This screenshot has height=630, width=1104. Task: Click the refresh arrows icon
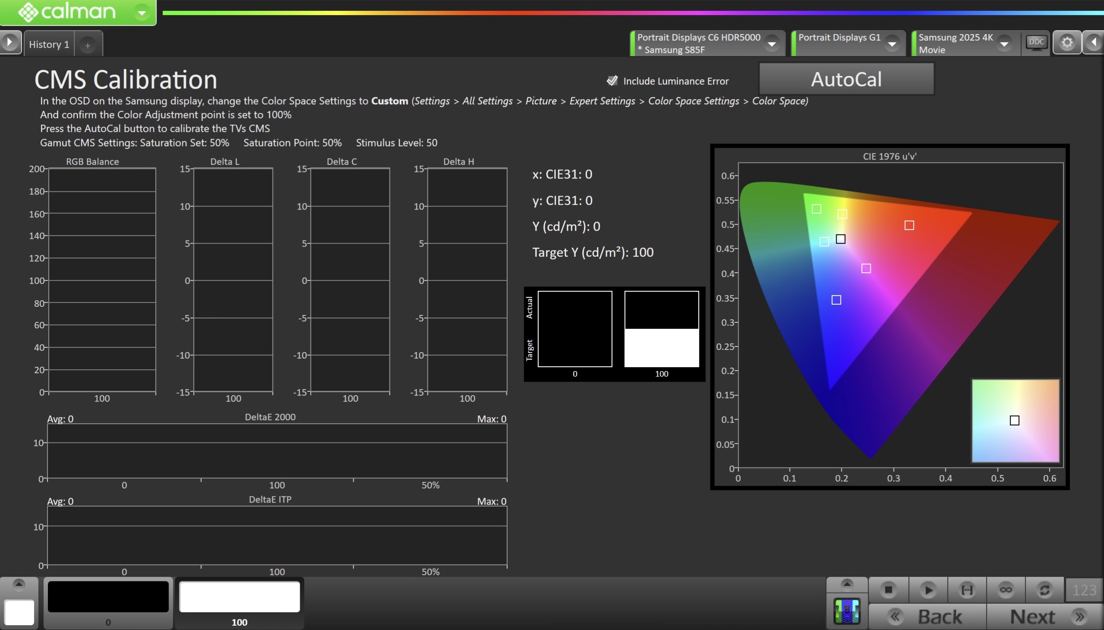click(x=1044, y=590)
